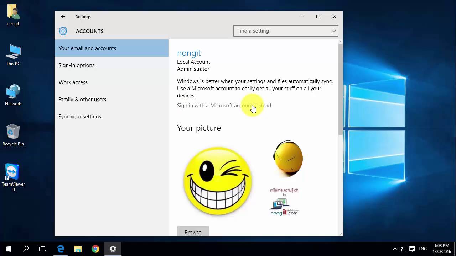Viewport: 456px width, 256px height.
Task: Minimize the Settings window
Action: pyautogui.click(x=302, y=17)
